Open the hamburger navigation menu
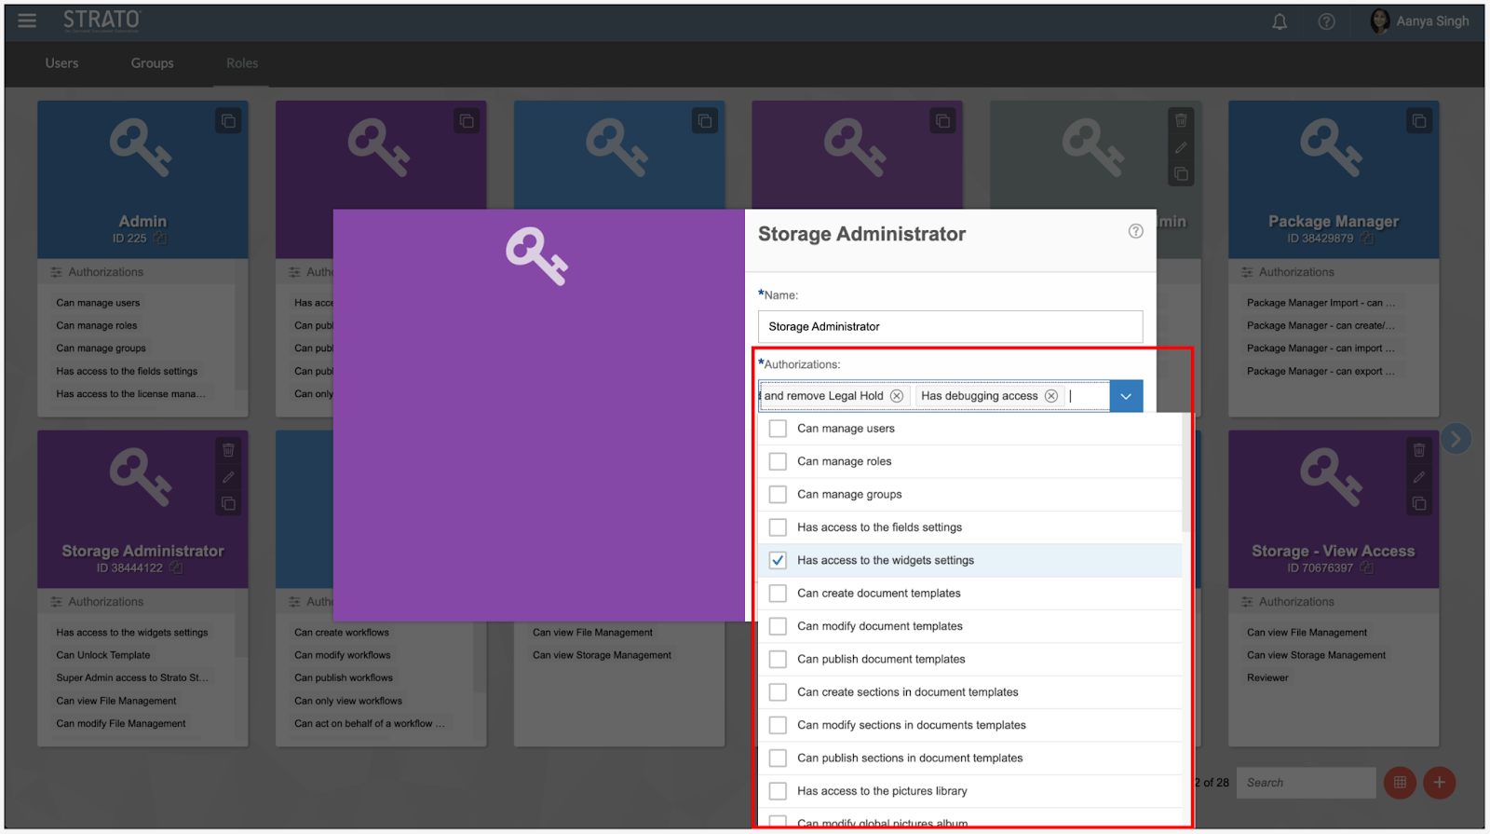 pos(27,21)
